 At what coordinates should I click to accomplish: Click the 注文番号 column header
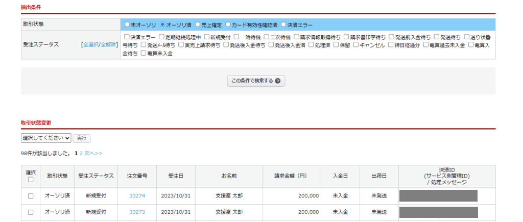click(137, 177)
